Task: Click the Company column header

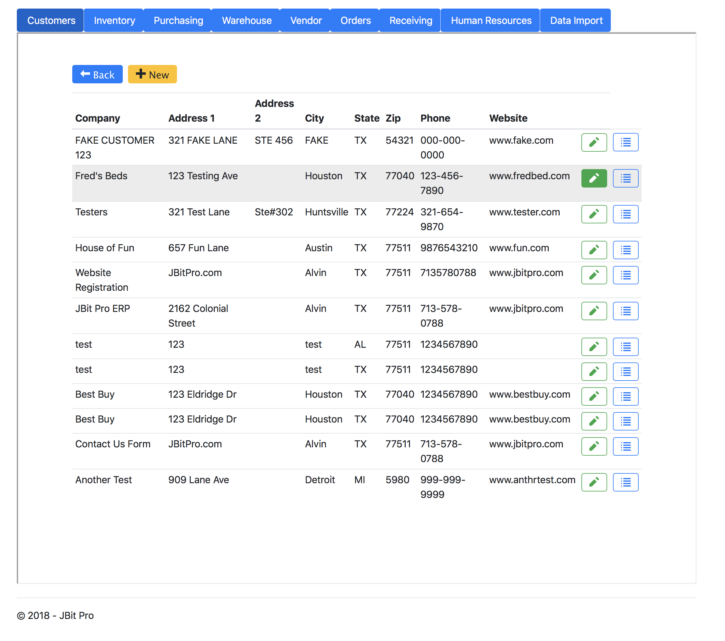Action: click(98, 118)
